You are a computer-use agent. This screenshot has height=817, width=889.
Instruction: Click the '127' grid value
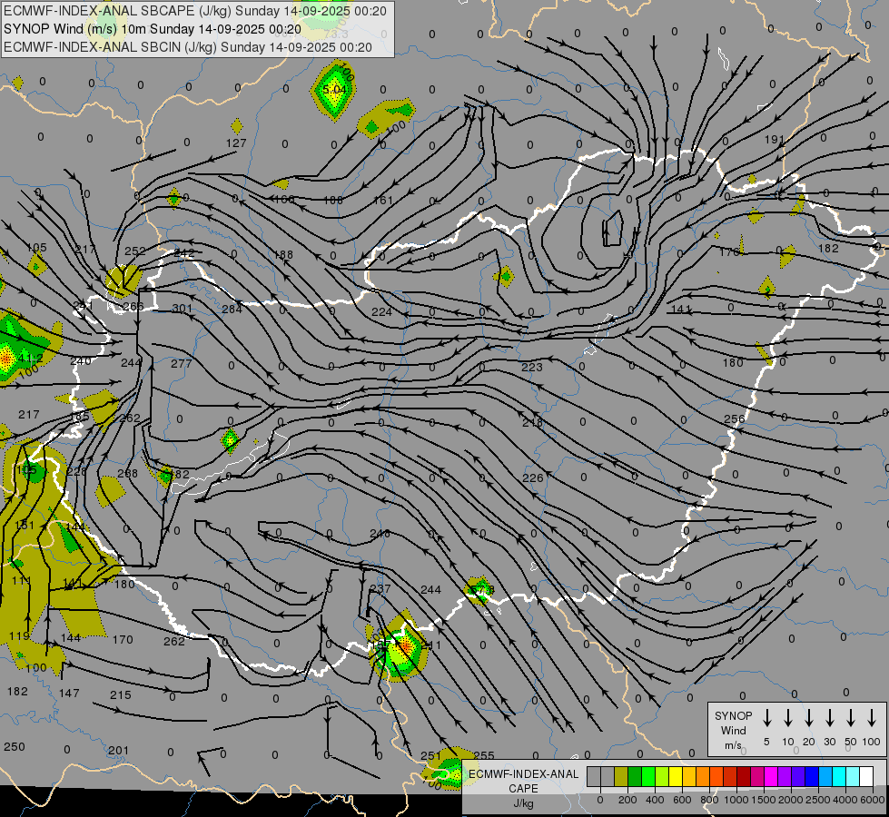pyautogui.click(x=236, y=143)
